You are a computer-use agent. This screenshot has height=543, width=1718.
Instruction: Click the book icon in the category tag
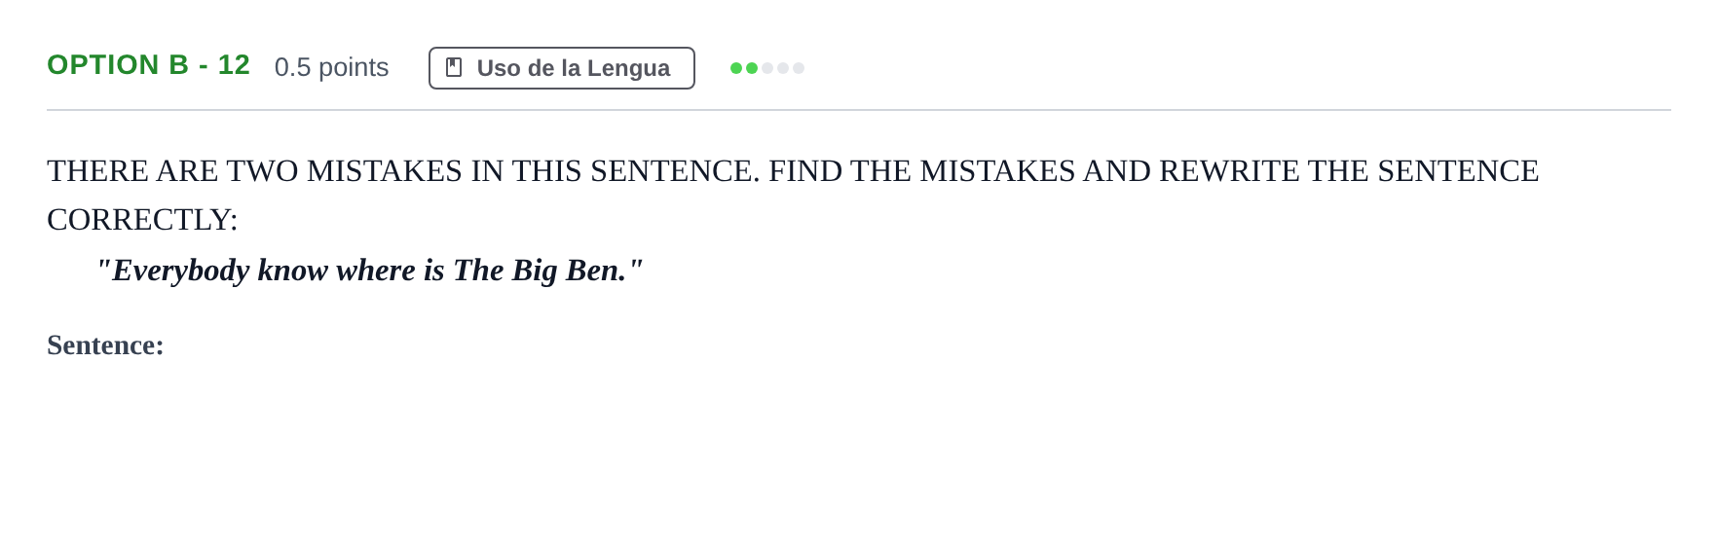point(454,67)
